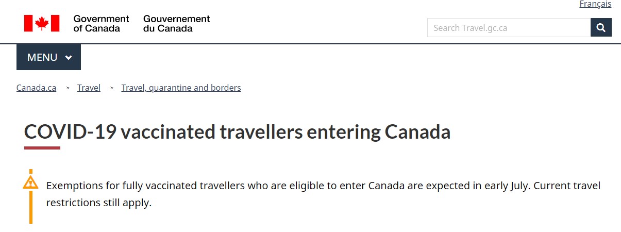The image size is (621, 232).
Task: Click the separator arrow after Canada.ca
Action: [68, 88]
